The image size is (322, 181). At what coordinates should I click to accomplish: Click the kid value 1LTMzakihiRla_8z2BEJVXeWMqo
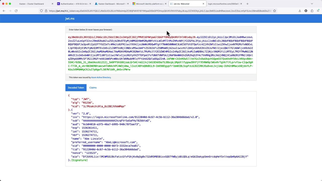(x=103, y=106)
